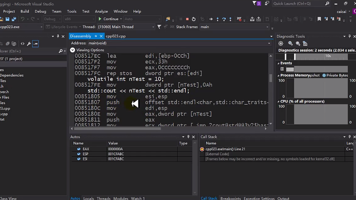Toggle Private Bytes series indicator
Image resolution: width=356 pixels, height=200 pixels.
(x=324, y=75)
